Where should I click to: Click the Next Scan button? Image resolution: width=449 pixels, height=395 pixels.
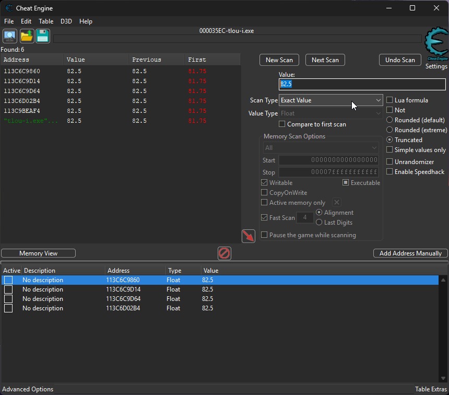pyautogui.click(x=325, y=60)
